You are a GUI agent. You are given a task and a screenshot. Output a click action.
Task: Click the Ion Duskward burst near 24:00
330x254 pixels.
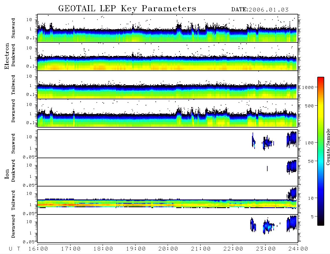coord(292,167)
